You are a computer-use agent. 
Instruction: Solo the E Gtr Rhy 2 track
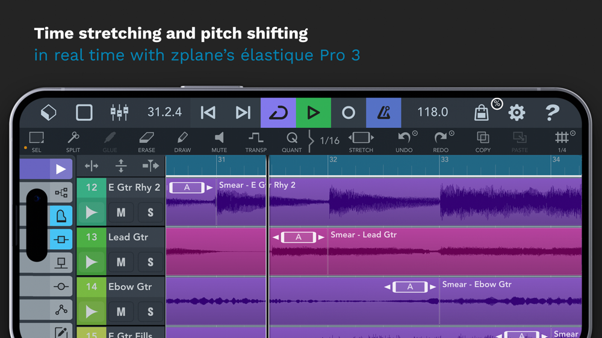coord(150,213)
